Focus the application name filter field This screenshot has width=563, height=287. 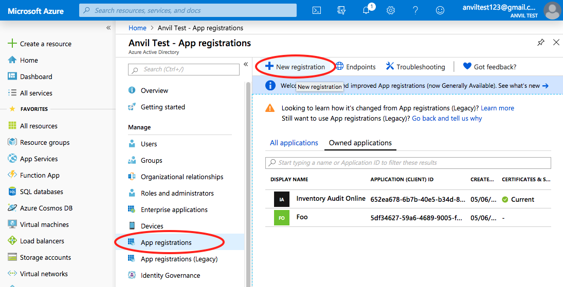(408, 163)
